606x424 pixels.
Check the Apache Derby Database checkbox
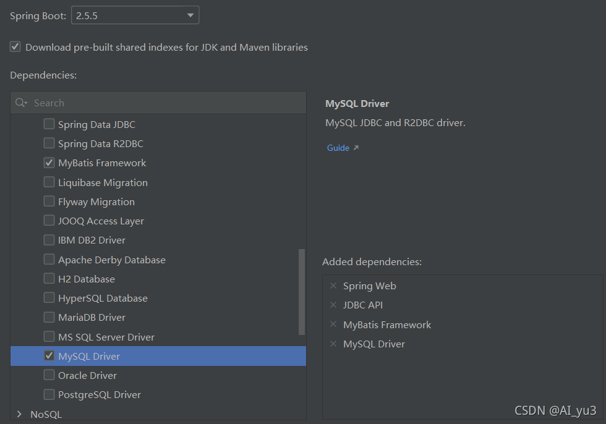[x=49, y=259]
